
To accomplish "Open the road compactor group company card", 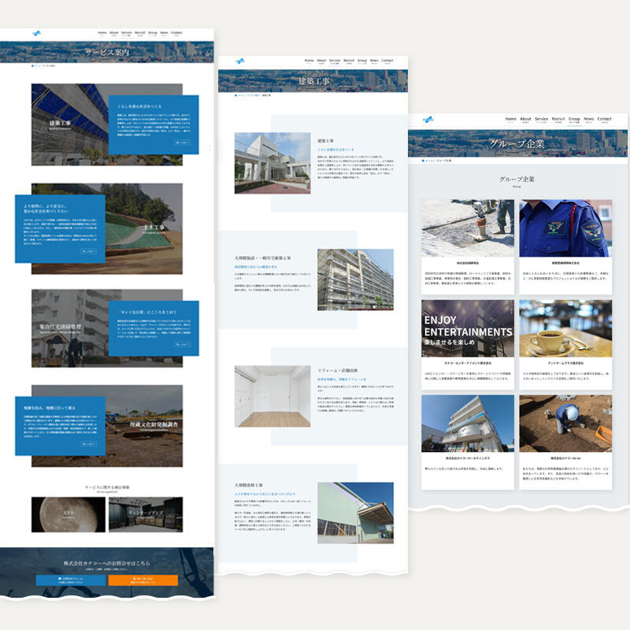I will [x=468, y=246].
